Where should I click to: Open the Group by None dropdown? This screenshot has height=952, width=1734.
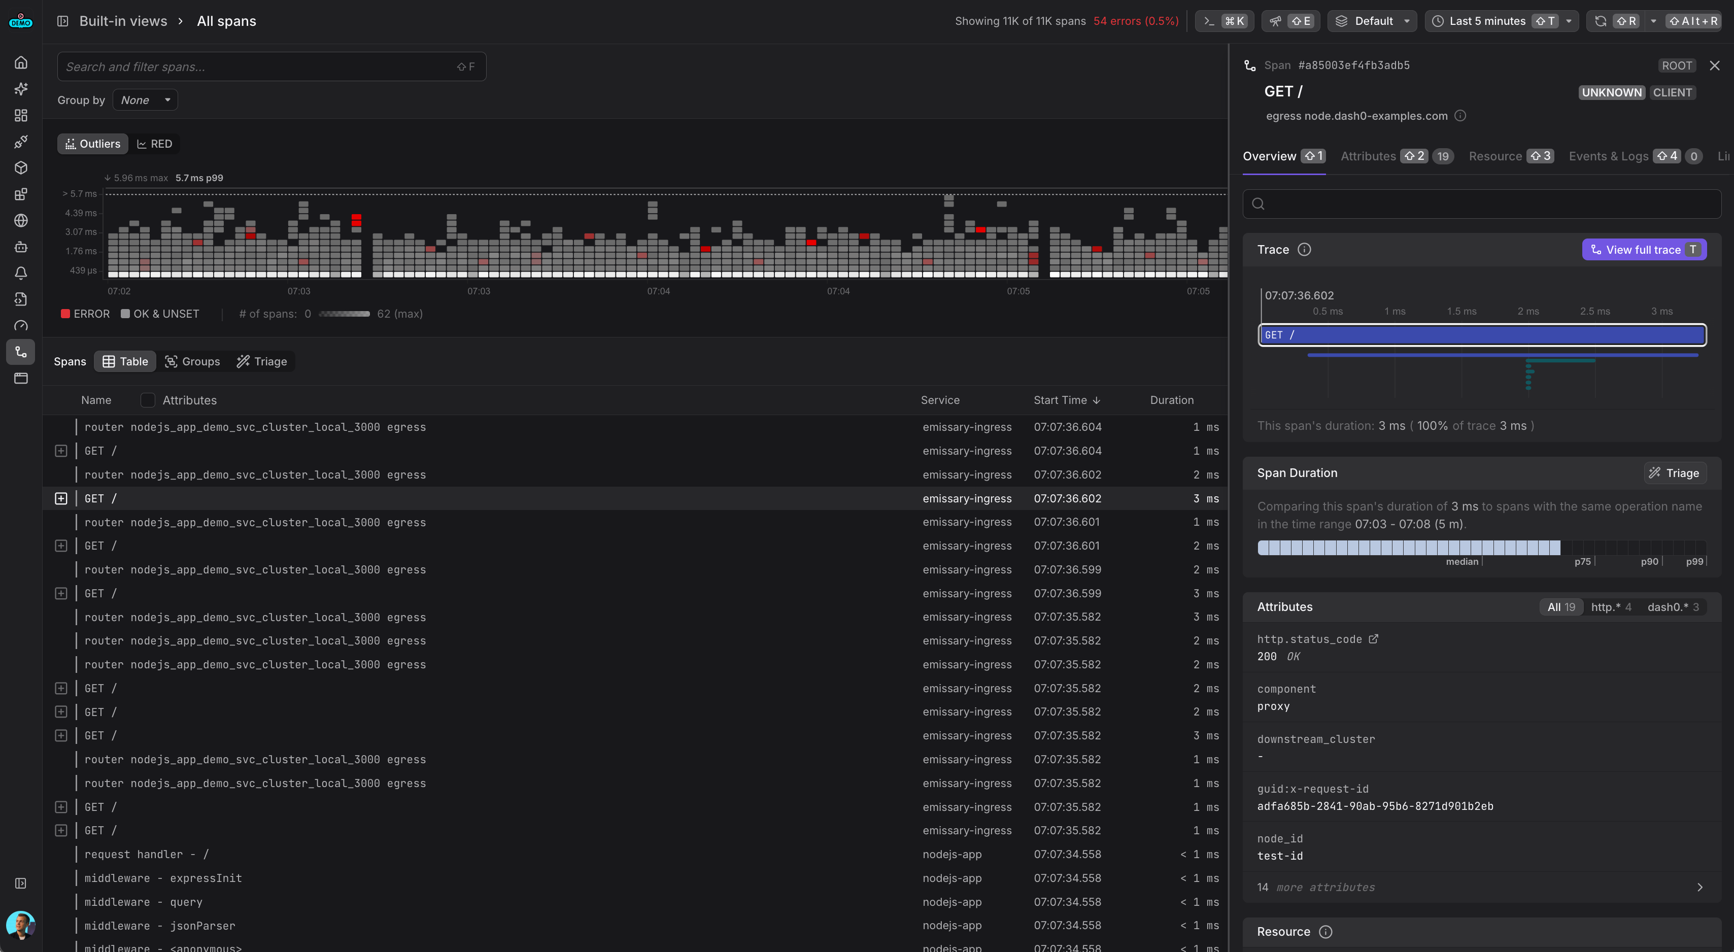coord(146,100)
